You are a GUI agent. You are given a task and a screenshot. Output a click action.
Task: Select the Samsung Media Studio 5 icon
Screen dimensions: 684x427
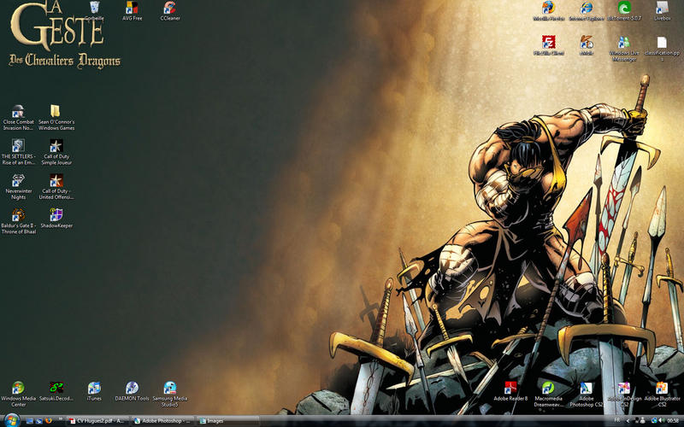(x=169, y=394)
